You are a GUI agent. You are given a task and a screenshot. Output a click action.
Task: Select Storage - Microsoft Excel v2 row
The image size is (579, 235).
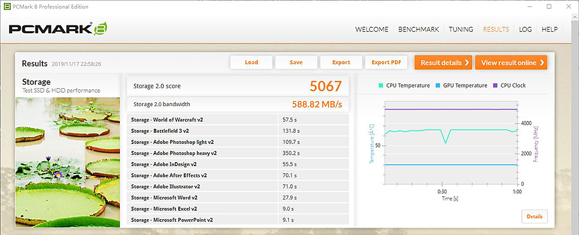click(x=238, y=209)
